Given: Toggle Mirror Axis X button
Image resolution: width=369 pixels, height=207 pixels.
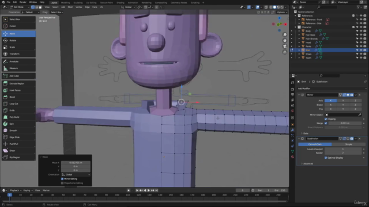Looking at the screenshot, I should pyautogui.click(x=330, y=101).
